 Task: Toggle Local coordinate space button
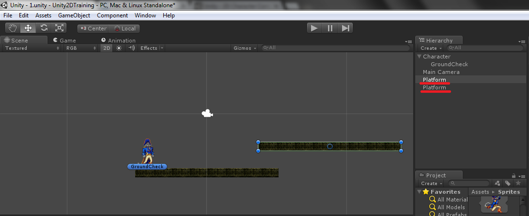tap(124, 29)
